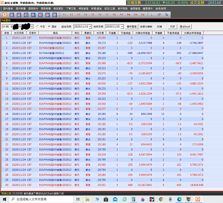Viewport: 223px width, 203px height.
Task: Select row 4 product B1YMMI/202012
Action: [x=52, y=53]
